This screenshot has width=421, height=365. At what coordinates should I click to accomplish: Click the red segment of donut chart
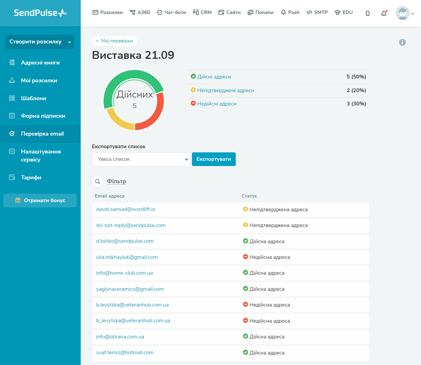(156, 113)
